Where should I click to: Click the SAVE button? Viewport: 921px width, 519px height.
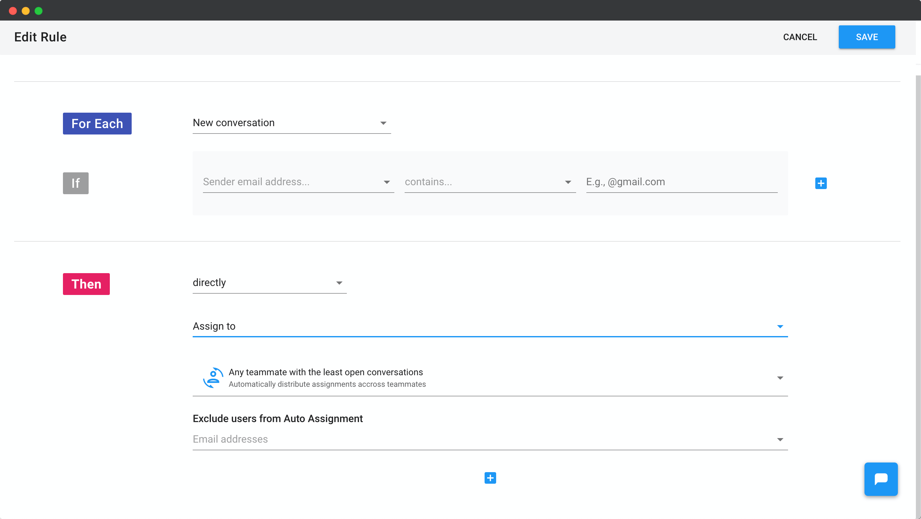(867, 37)
